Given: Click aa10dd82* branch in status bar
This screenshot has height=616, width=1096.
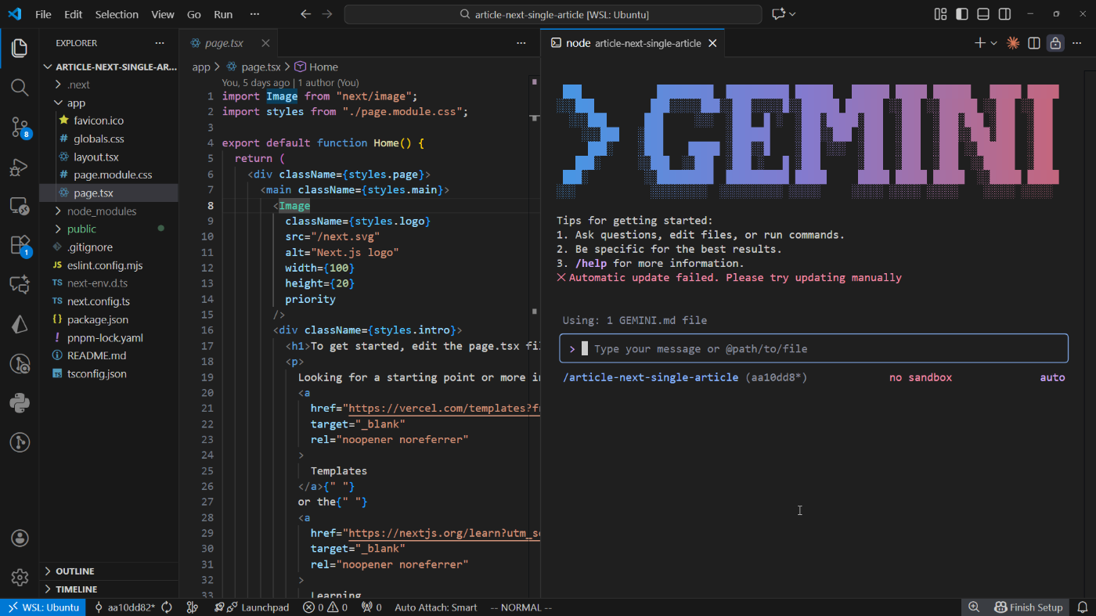Looking at the screenshot, I should point(124,607).
